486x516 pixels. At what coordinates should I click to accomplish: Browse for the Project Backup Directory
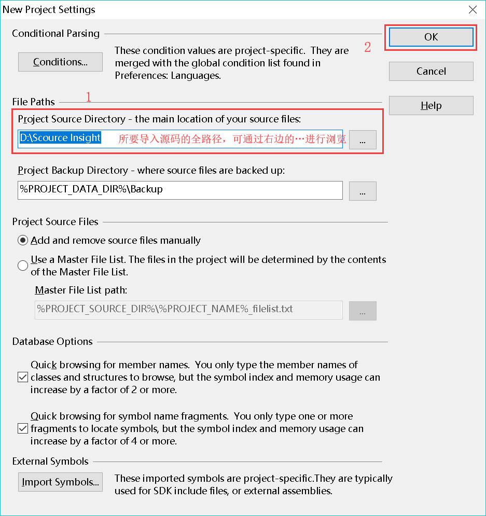click(x=363, y=191)
